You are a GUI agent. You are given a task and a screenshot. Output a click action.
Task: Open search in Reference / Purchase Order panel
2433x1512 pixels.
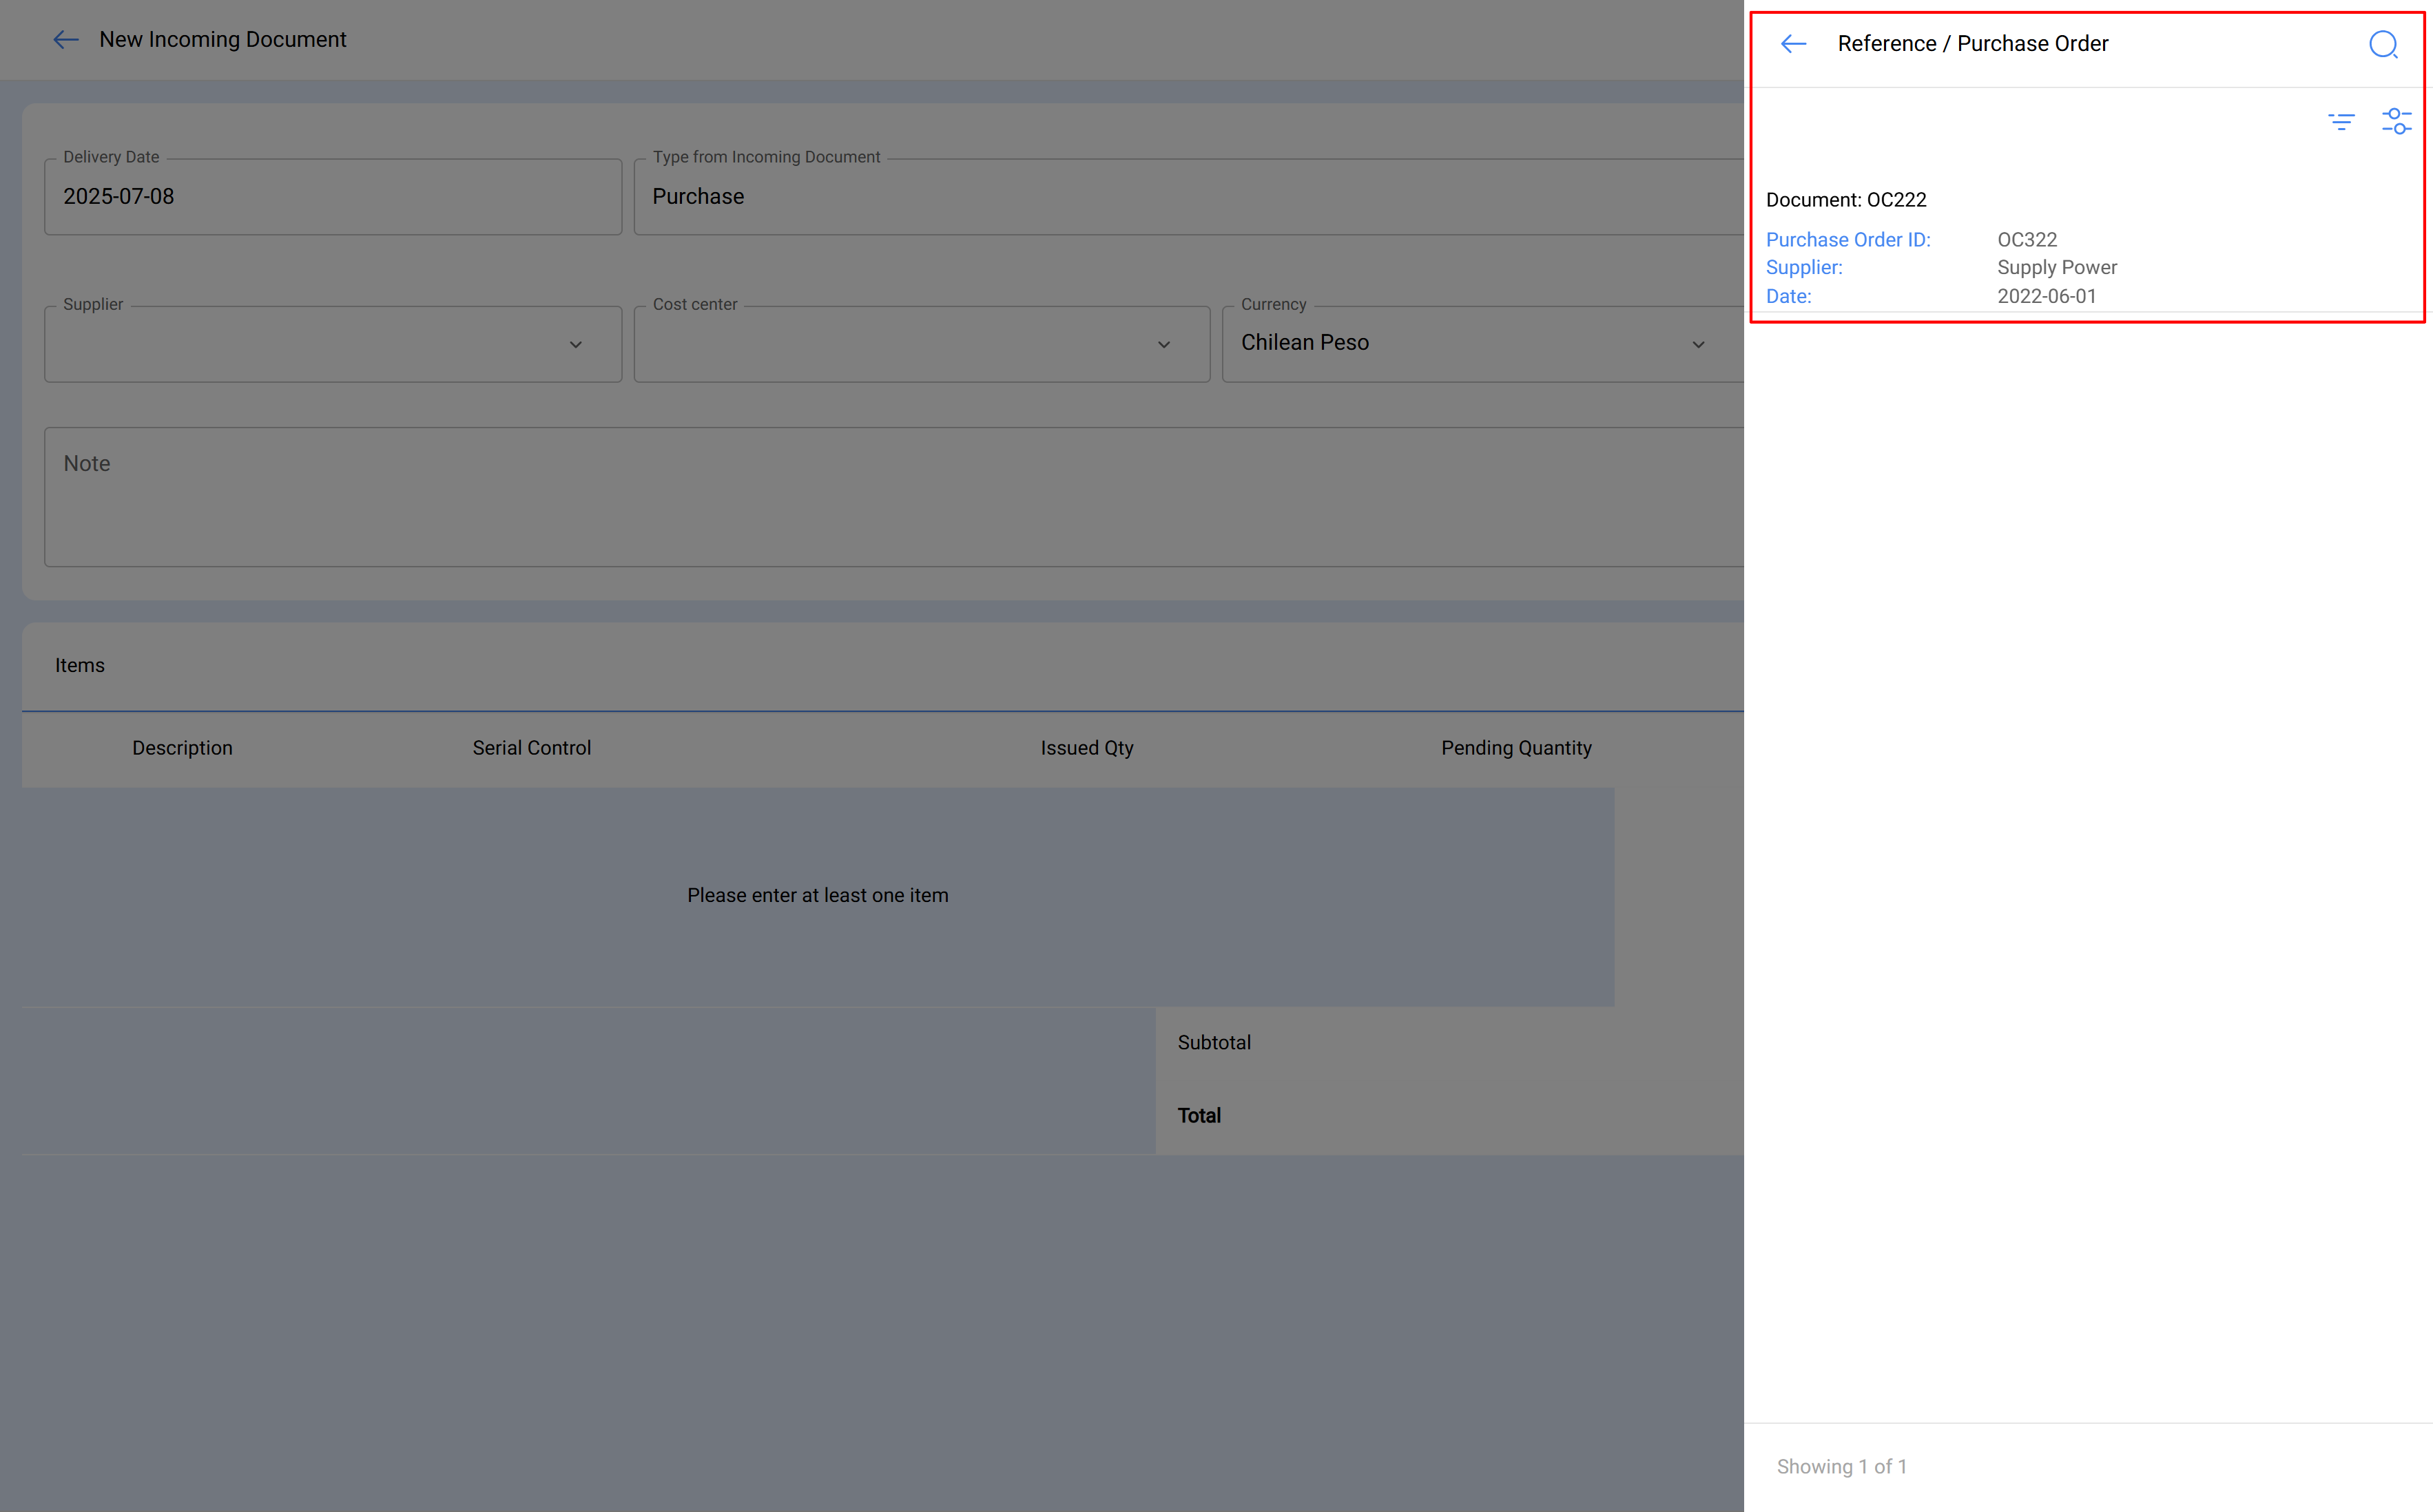(x=2384, y=44)
